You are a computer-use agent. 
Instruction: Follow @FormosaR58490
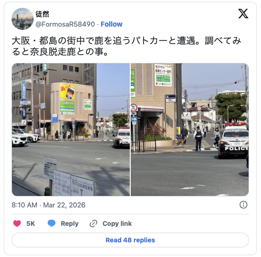coord(111,24)
